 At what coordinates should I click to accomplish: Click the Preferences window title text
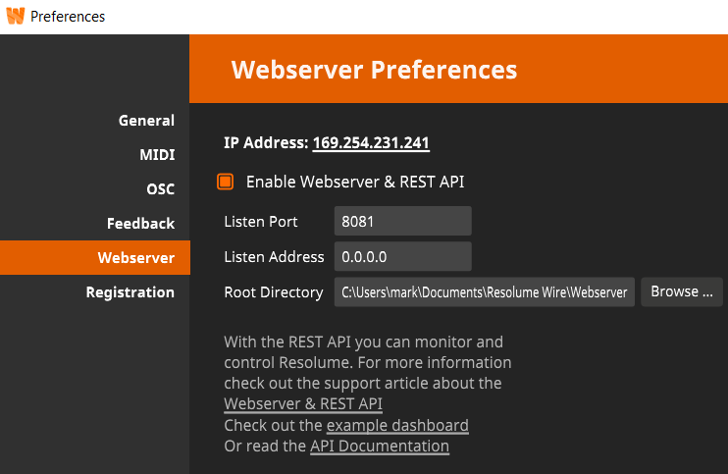(68, 17)
